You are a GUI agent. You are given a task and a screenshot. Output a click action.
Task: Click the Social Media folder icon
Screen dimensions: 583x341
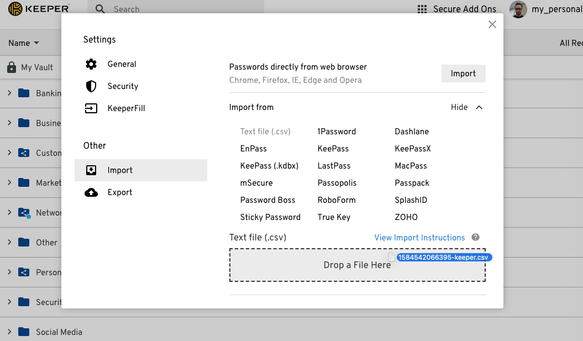pos(24,332)
